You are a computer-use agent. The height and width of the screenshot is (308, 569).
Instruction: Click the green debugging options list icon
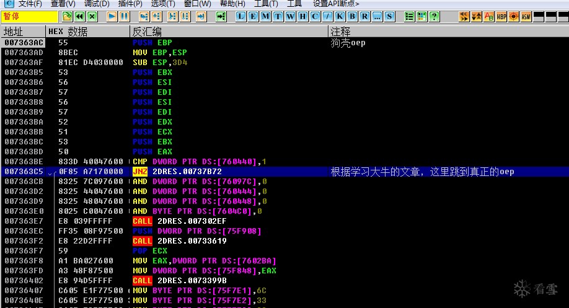point(409,16)
